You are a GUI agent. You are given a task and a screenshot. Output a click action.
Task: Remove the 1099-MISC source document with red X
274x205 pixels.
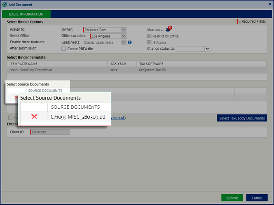pyautogui.click(x=34, y=116)
